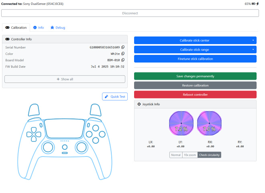
Task: Click the crosshair icon beside Joystick Info
Action: 139,104
